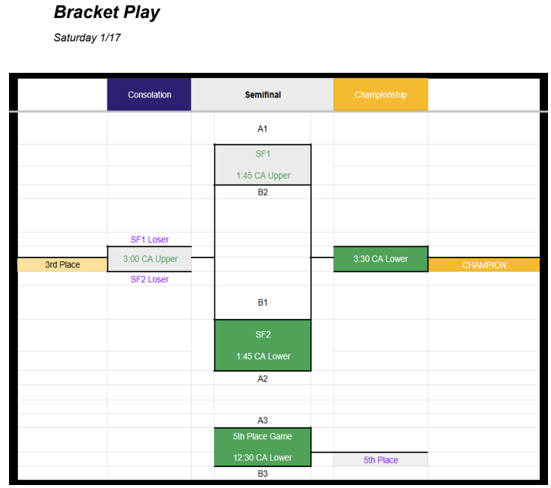The height and width of the screenshot is (488, 551).
Task: Click the 1:45 CA Upper time slot
Action: (262, 176)
